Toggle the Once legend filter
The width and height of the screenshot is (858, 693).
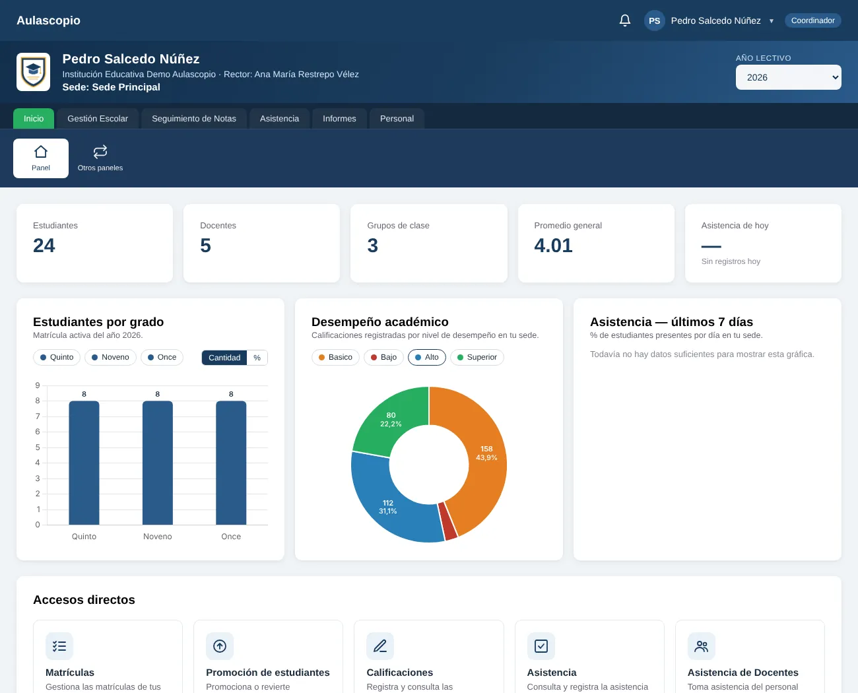[162, 357]
